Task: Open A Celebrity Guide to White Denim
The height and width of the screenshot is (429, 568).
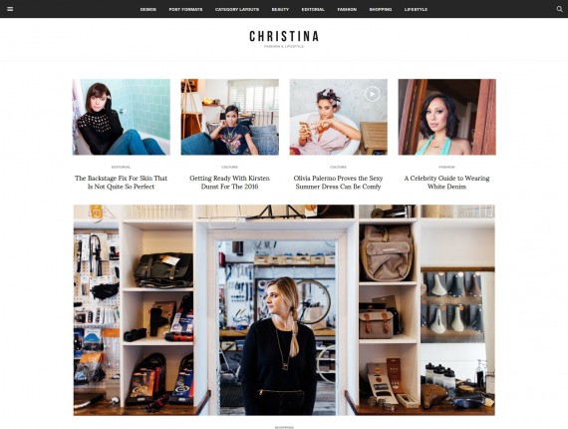Action: pos(446,183)
